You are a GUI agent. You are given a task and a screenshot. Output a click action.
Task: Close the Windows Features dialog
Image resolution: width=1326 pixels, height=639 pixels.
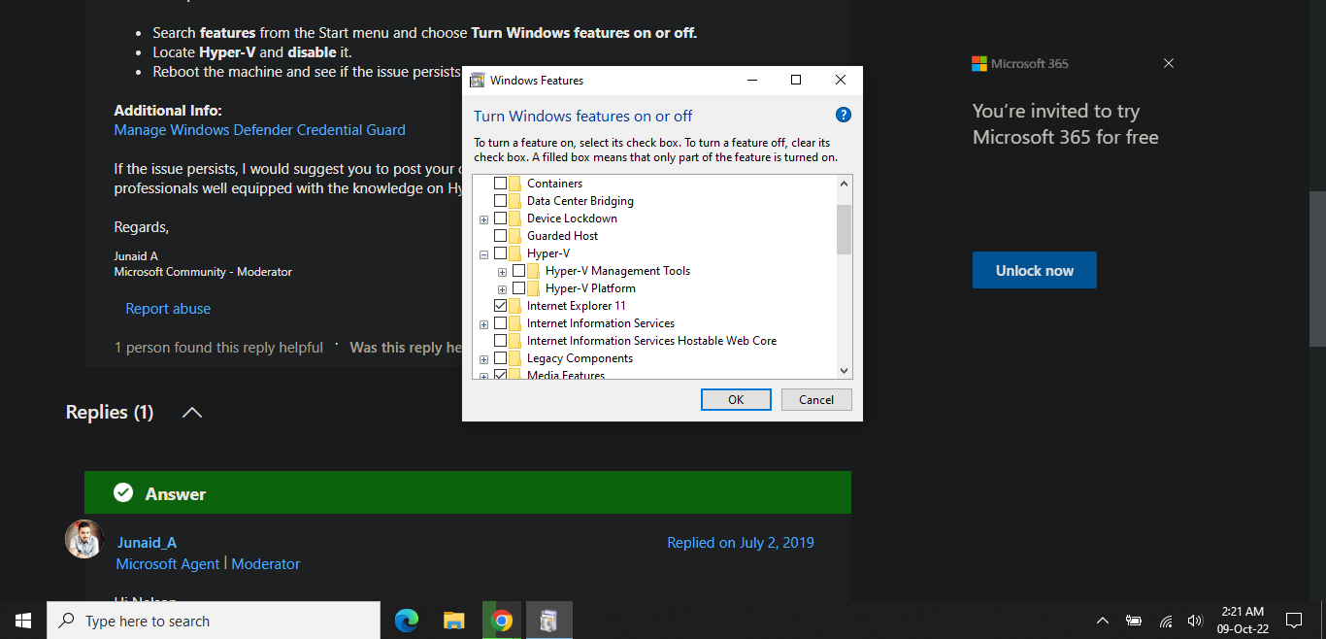841,81
